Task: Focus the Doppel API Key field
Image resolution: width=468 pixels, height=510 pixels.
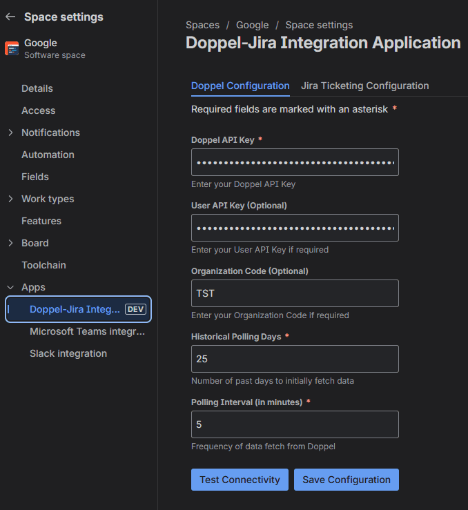Action: 295,162
